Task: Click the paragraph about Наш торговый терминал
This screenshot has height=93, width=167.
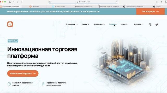Action: [42, 64]
